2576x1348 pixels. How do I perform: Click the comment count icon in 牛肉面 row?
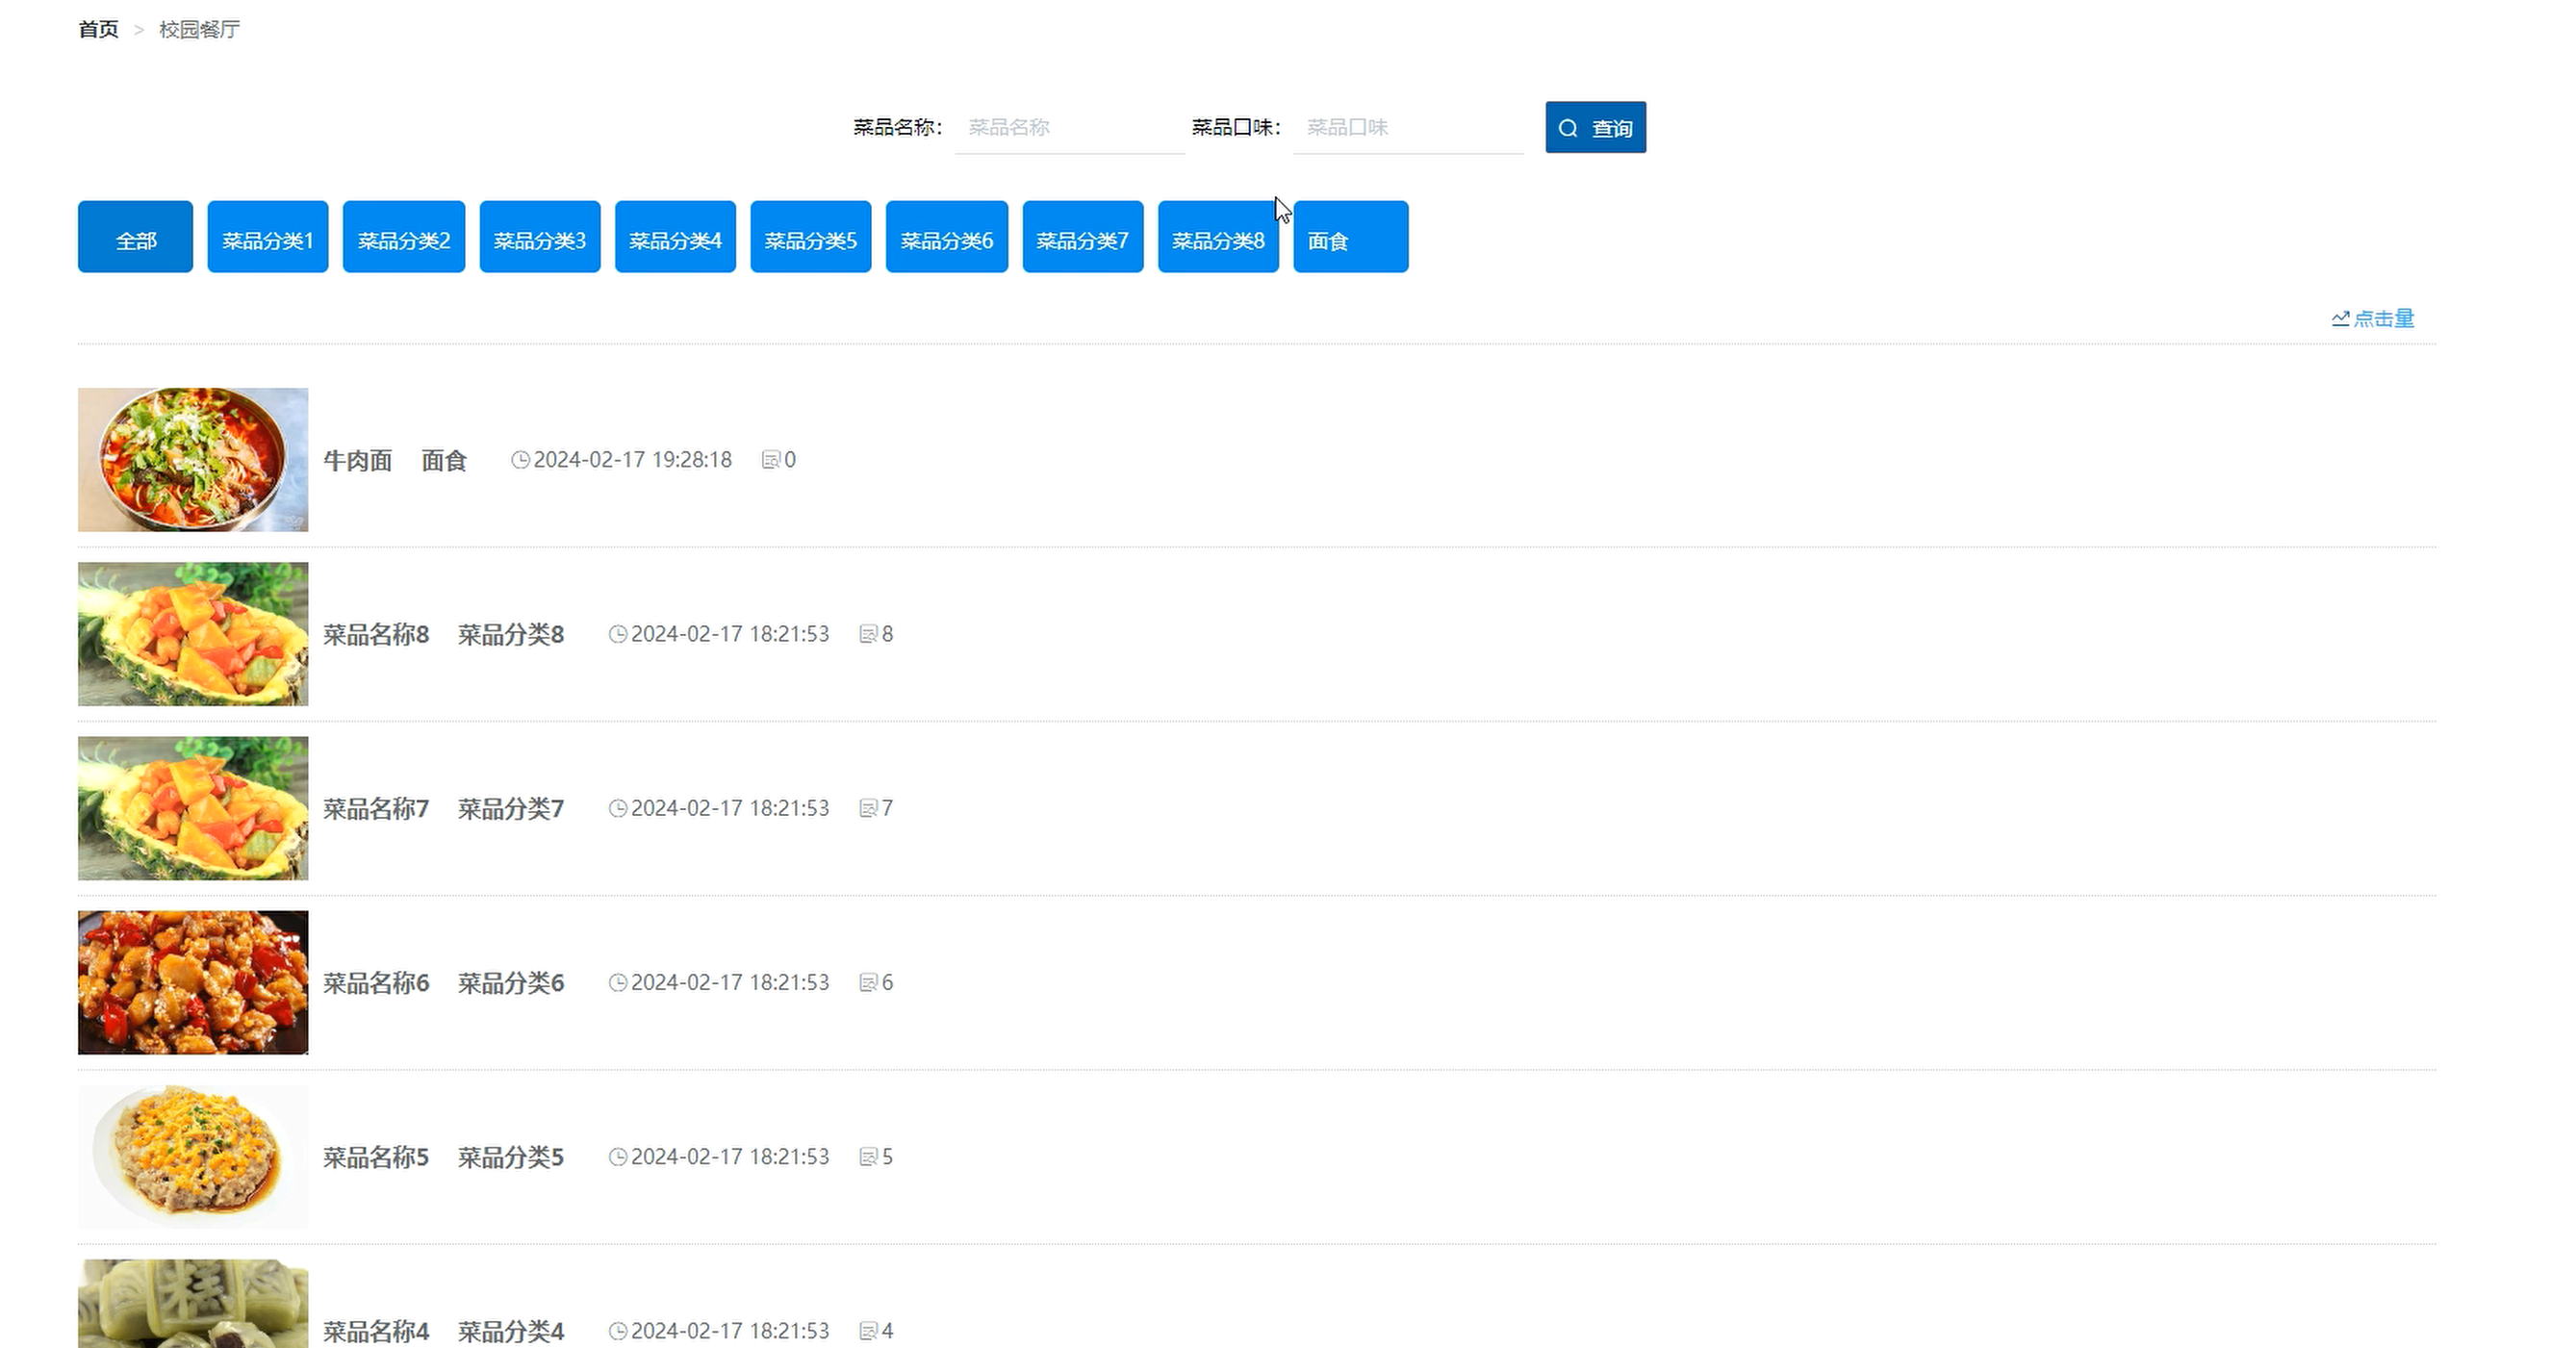click(x=771, y=460)
